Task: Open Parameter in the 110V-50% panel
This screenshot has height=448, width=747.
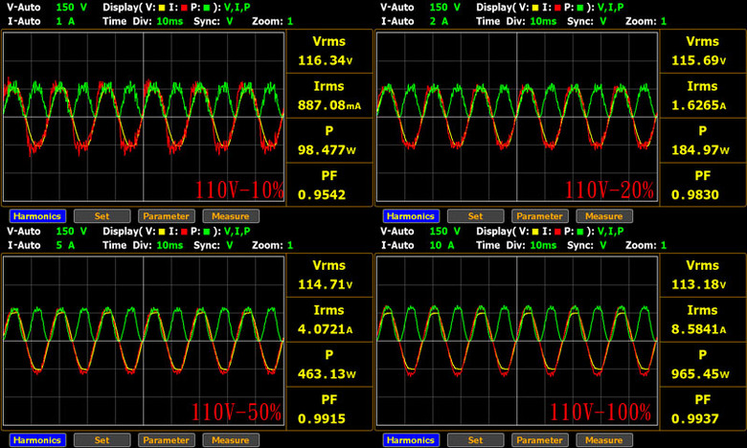Action: [167, 440]
